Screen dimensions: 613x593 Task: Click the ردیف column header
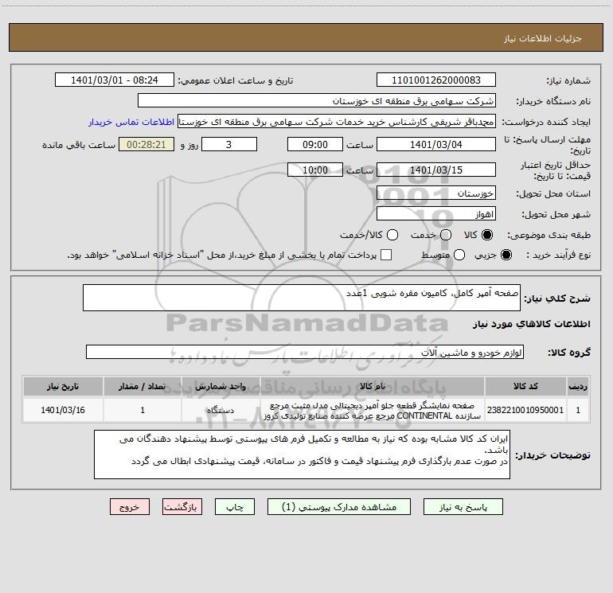click(x=578, y=386)
